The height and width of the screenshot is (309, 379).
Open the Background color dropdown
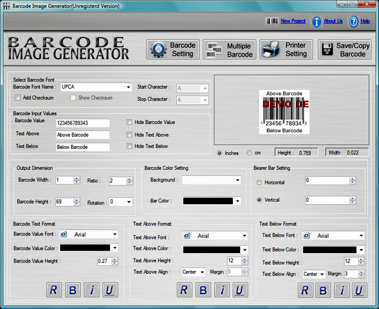pos(238,180)
